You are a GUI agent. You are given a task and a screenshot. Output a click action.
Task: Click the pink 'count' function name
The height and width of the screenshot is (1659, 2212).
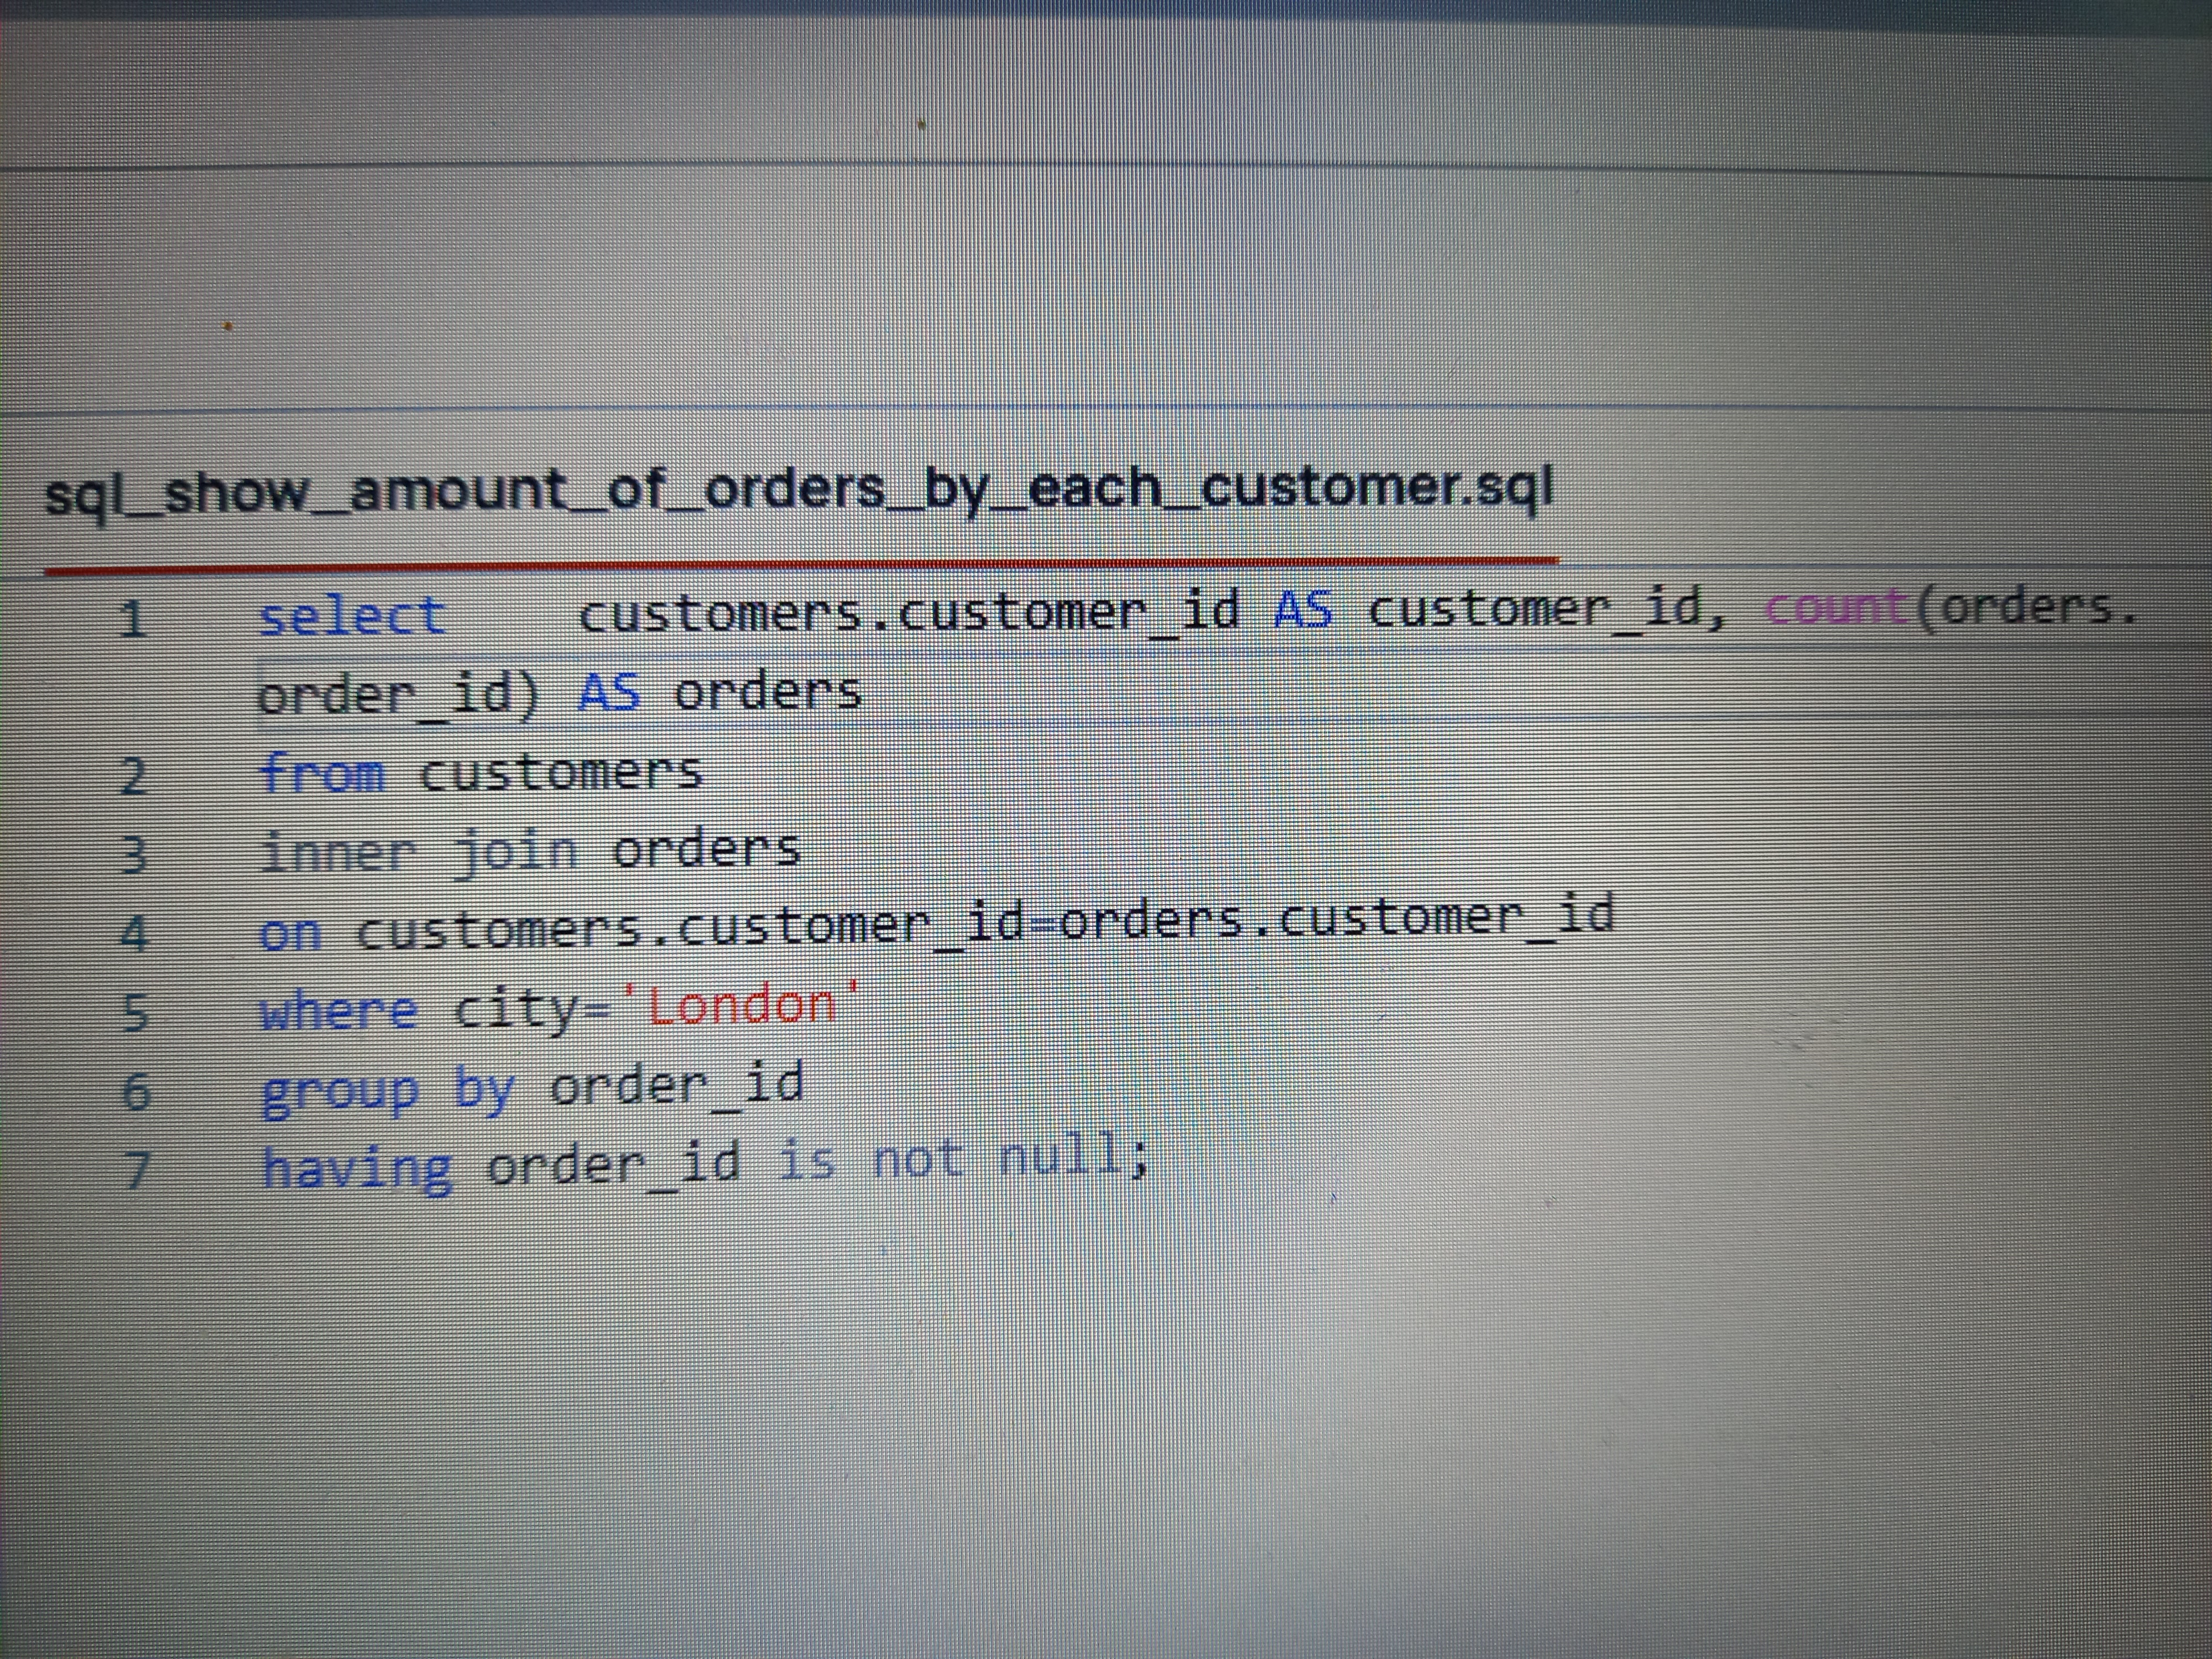[x=1835, y=608]
